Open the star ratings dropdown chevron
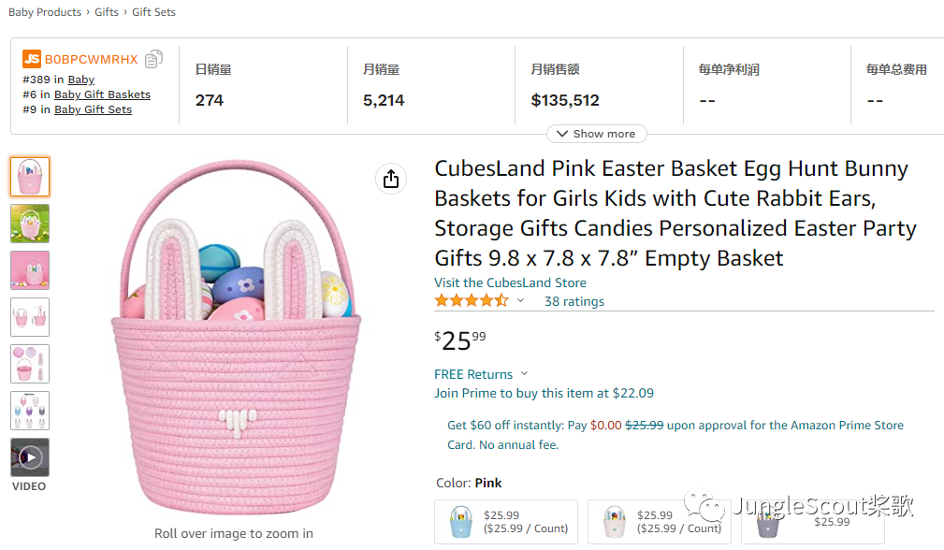Image resolution: width=944 pixels, height=550 pixels. pyautogui.click(x=521, y=301)
